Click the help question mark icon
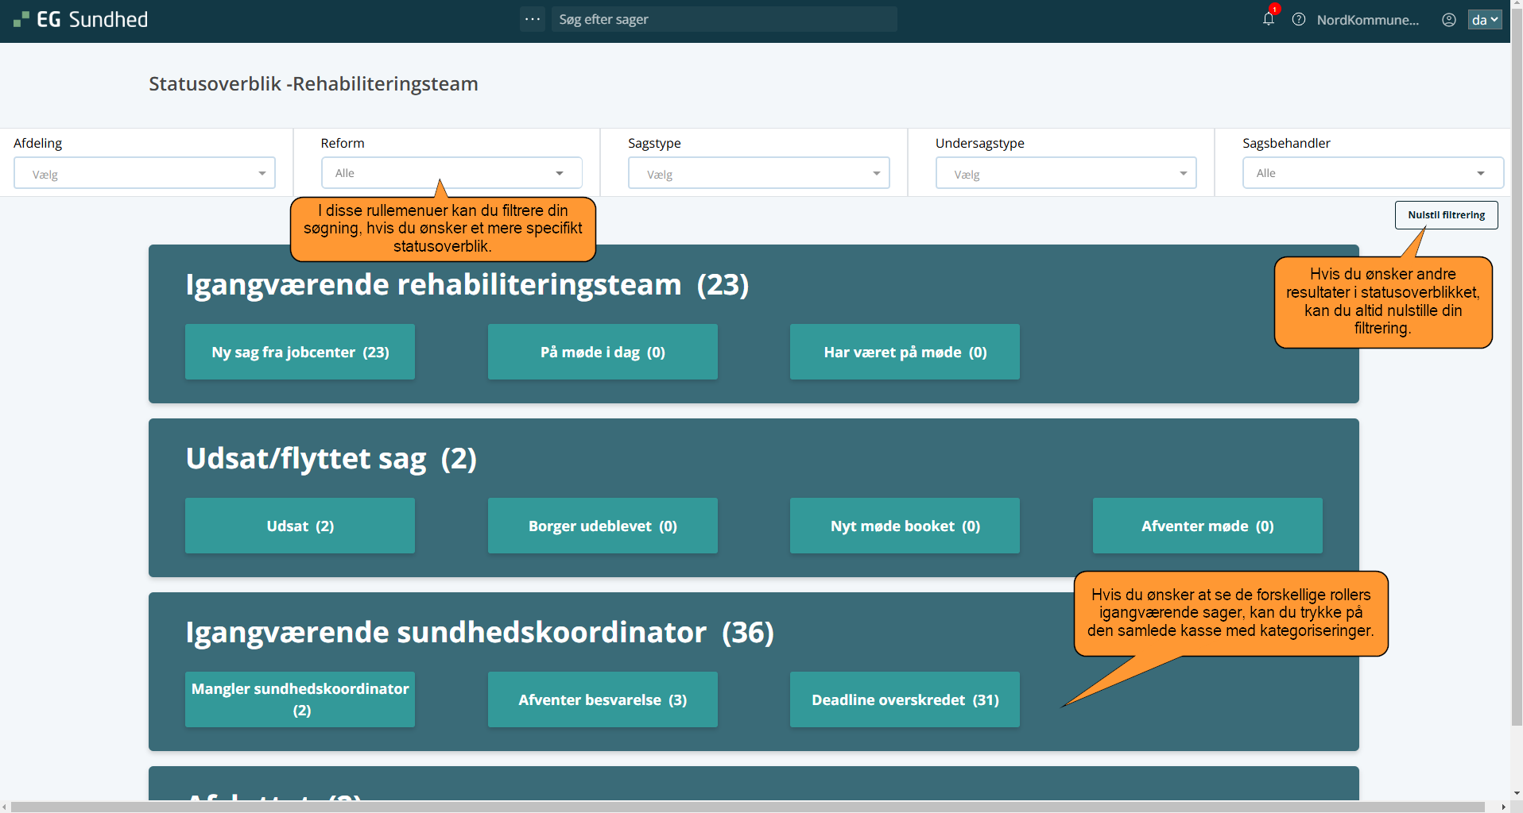This screenshot has height=813, width=1523. coord(1299,20)
